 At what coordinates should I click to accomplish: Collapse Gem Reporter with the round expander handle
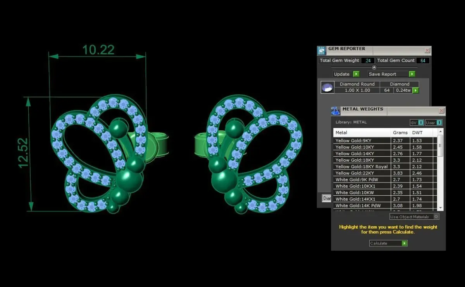click(374, 67)
